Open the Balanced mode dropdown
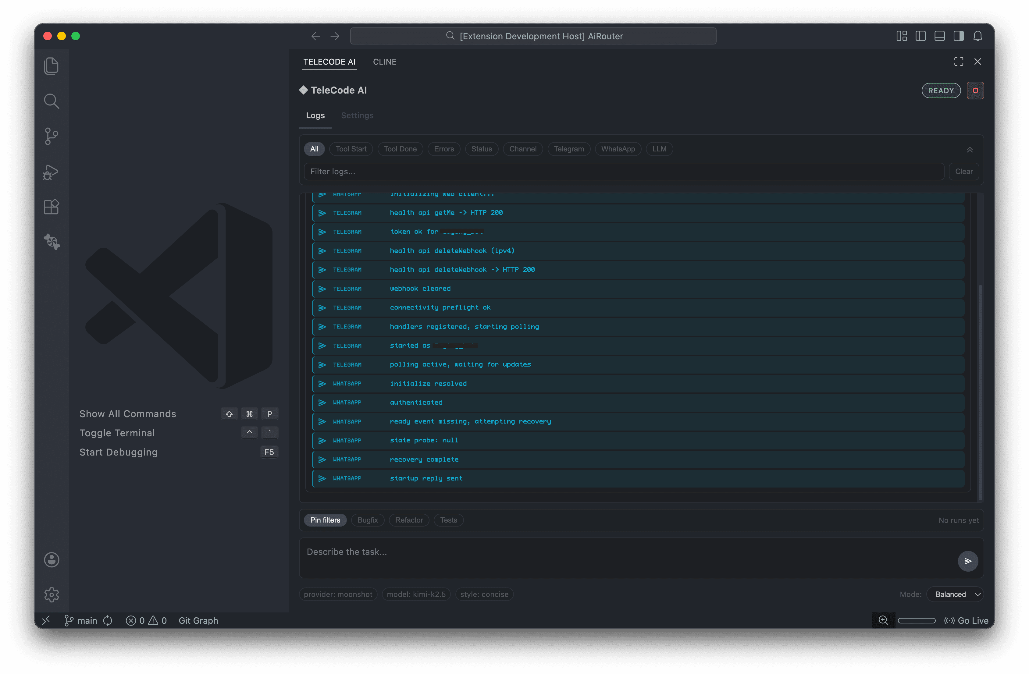Image resolution: width=1029 pixels, height=674 pixels. [x=956, y=594]
